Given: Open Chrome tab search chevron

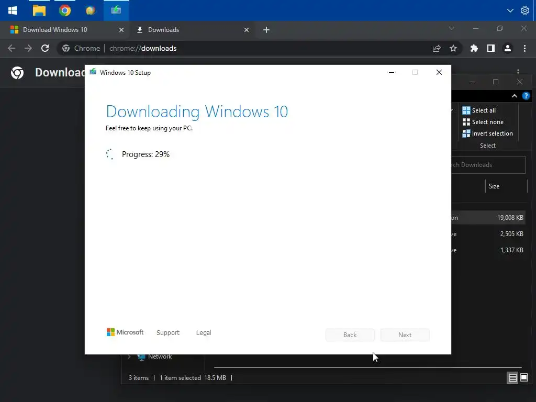Looking at the screenshot, I should pyautogui.click(x=452, y=28).
